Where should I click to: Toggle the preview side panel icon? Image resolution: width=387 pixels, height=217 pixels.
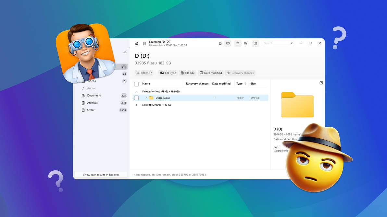255,43
